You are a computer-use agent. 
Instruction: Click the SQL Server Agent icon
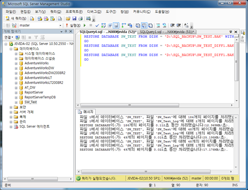(x=16, y=126)
